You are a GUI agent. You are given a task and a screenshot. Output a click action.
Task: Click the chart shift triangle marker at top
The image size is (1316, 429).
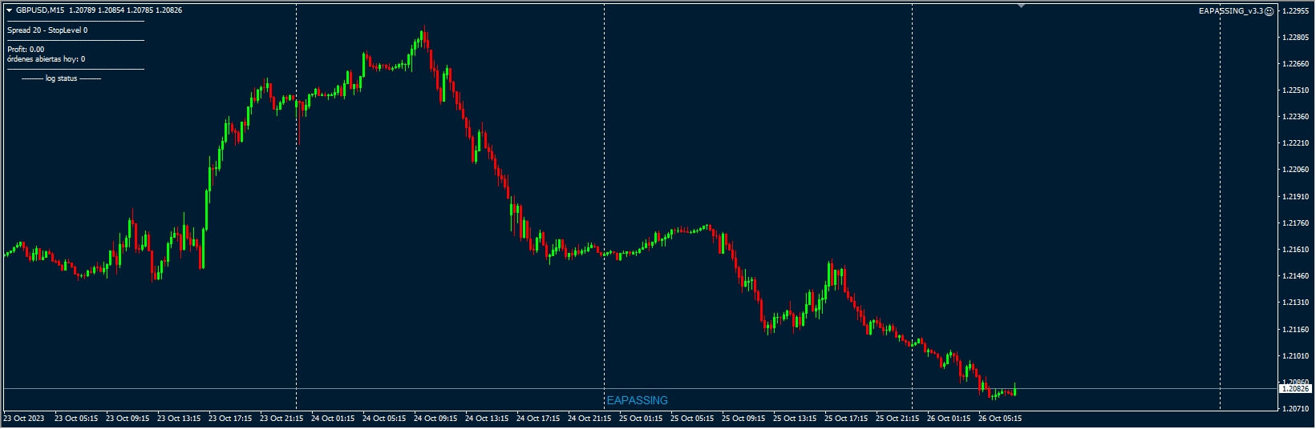pyautogui.click(x=1021, y=6)
